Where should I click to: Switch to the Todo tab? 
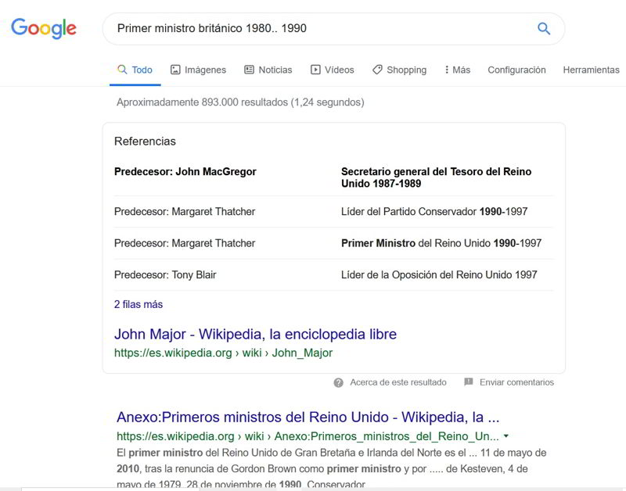tap(135, 70)
